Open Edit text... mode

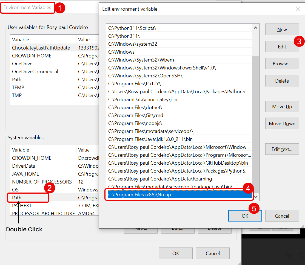coord(282,149)
